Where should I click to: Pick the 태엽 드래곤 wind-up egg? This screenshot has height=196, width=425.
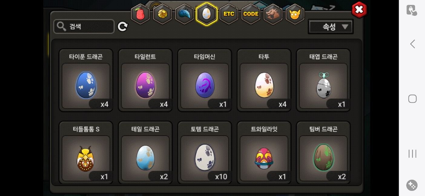tap(323, 80)
